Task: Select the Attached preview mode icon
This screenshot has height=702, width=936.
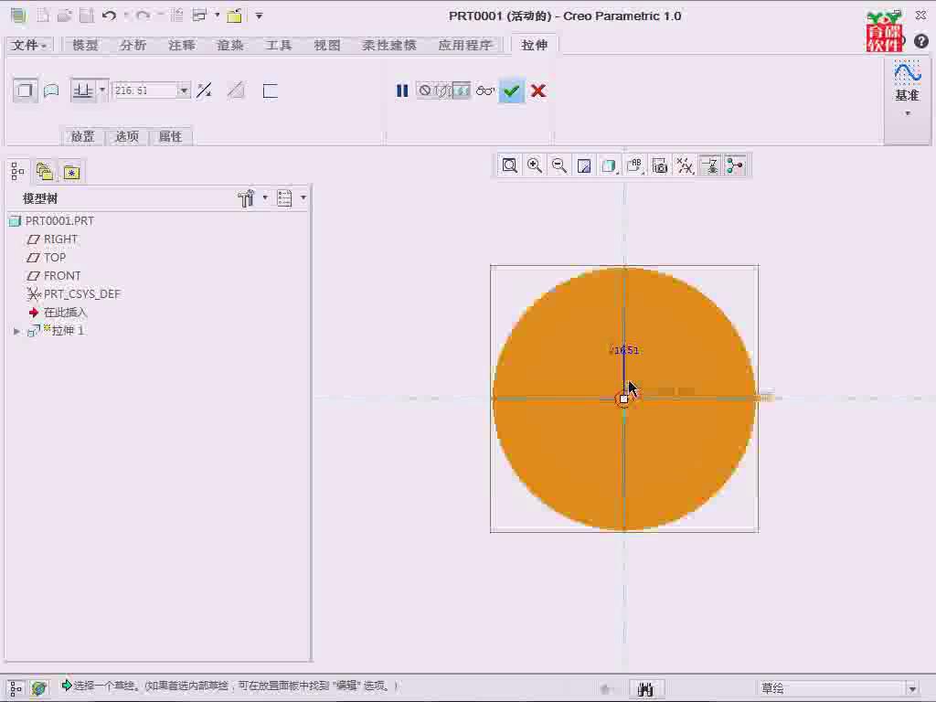Action: pyautogui.click(x=462, y=90)
